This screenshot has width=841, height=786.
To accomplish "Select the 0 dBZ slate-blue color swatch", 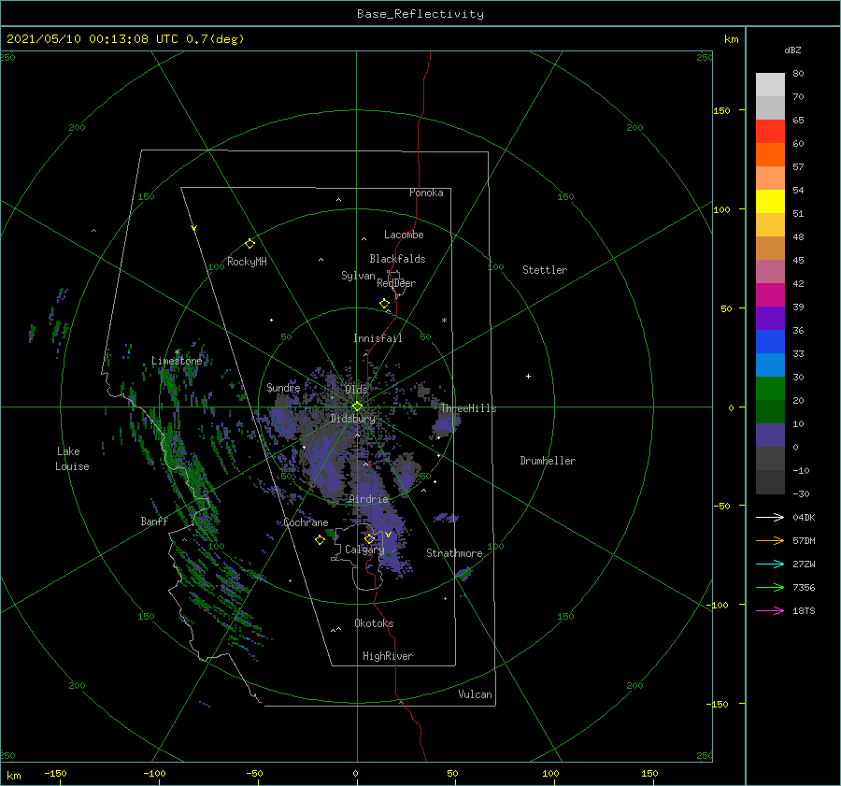I will tap(770, 436).
